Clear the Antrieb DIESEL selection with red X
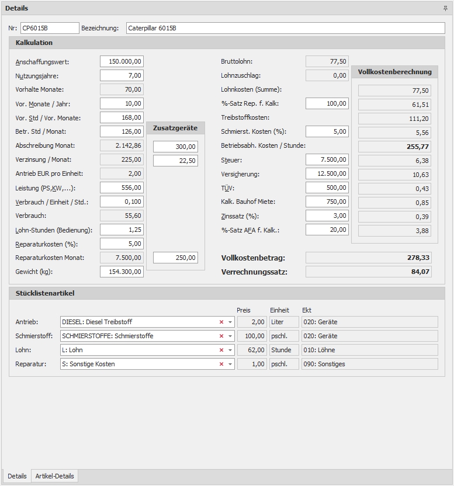Viewport: 454px width, 486px height. tap(221, 322)
